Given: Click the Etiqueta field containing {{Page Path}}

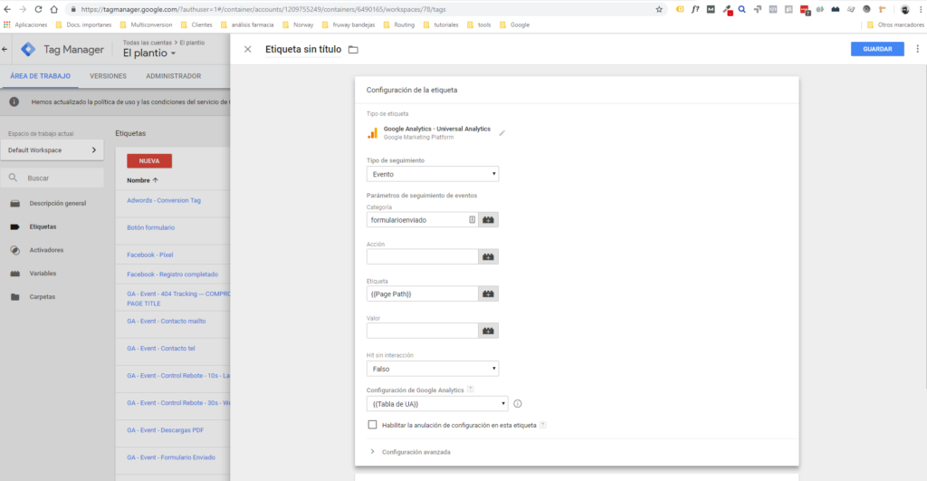Looking at the screenshot, I should (x=422, y=294).
